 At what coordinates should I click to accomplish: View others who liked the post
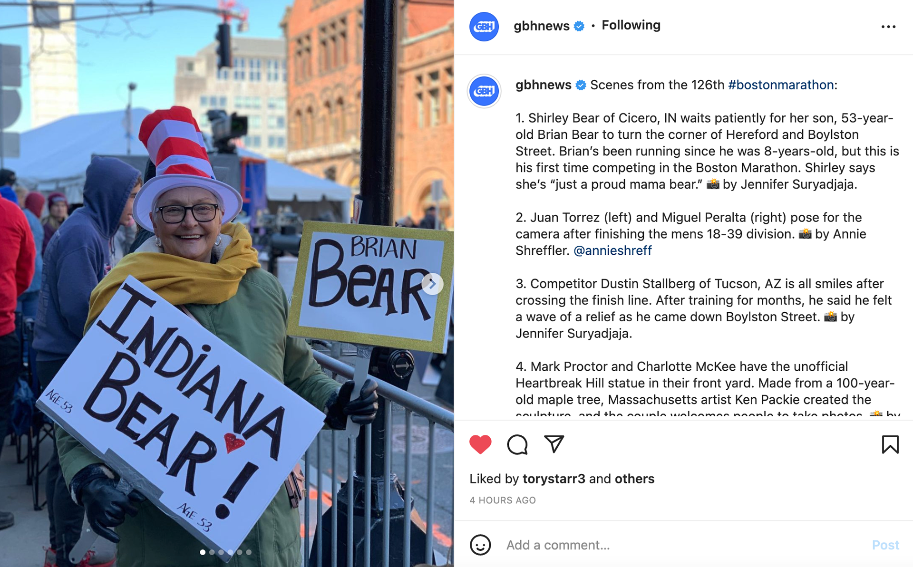[634, 479]
